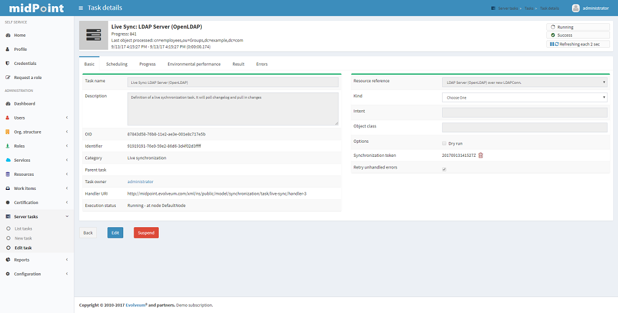The width and height of the screenshot is (618, 313).
Task: Click the Home dashboard icon in sidebar
Action: click(7, 35)
